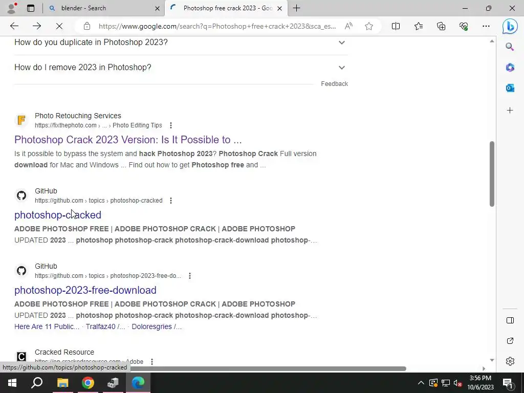Click the fixthephoto F favicon
This screenshot has height=393, width=524.
21,120
